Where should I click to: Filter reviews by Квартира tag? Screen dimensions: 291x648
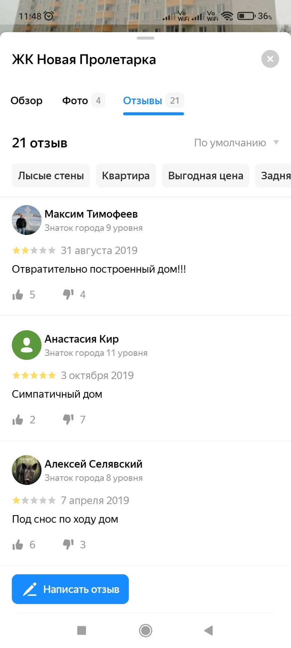(126, 175)
